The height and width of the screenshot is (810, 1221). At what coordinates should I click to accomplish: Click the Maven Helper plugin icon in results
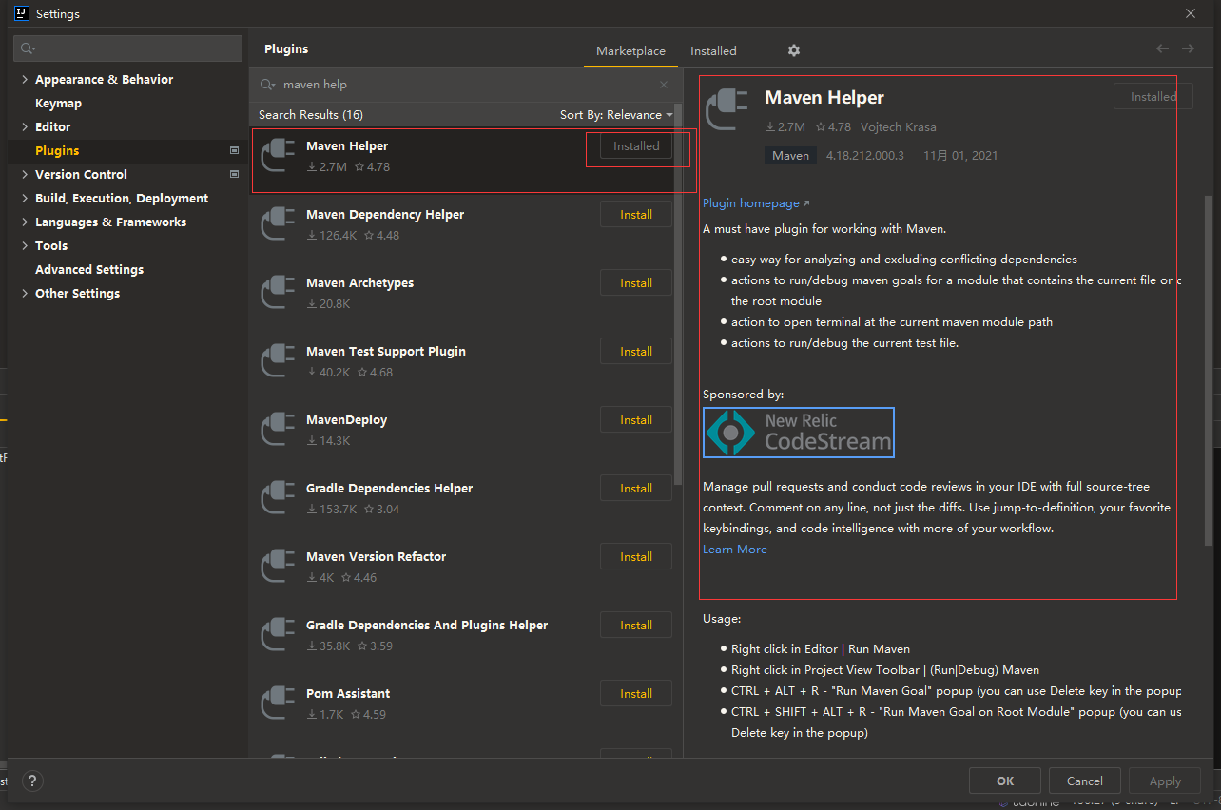278,155
